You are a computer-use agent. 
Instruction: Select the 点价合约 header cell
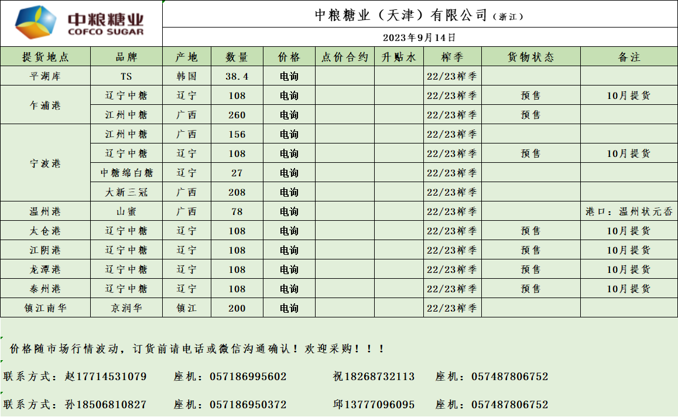point(345,57)
